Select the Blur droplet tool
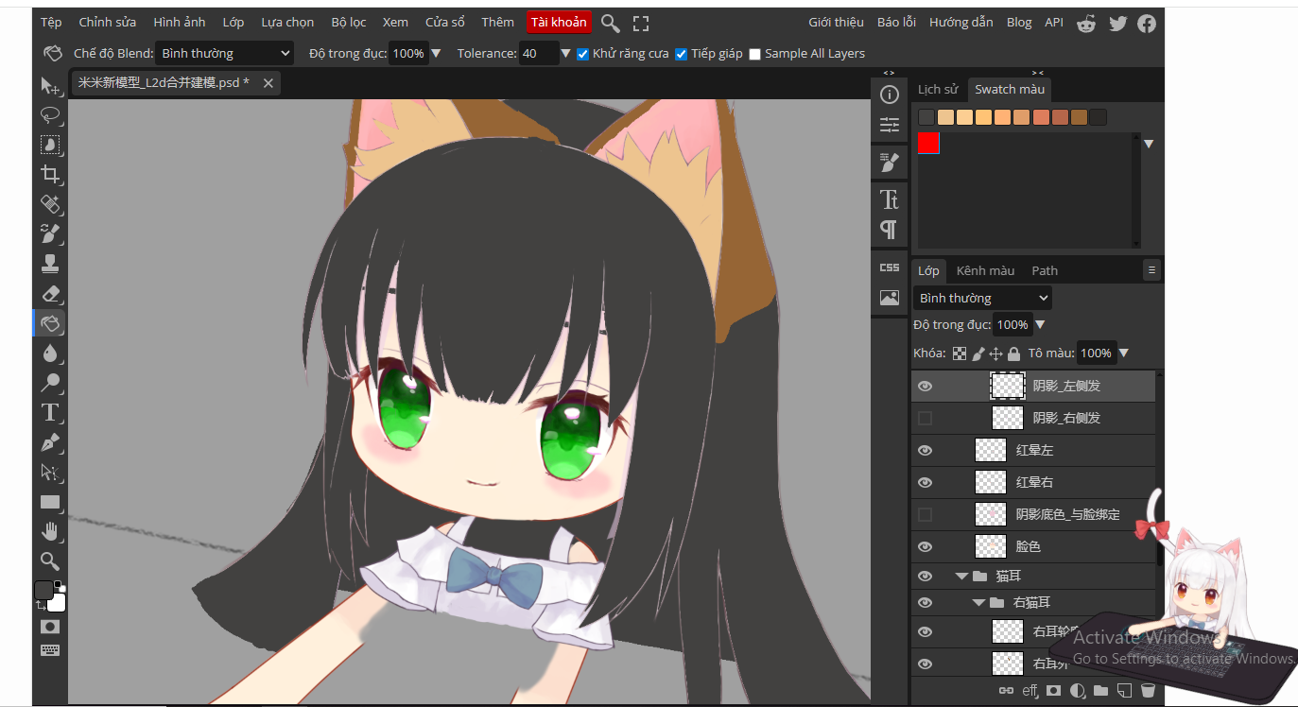Screen dimensions: 1298x707 (50, 353)
